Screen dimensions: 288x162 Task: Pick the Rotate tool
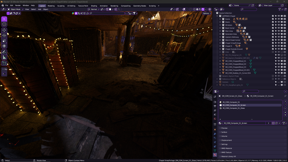point(4,36)
